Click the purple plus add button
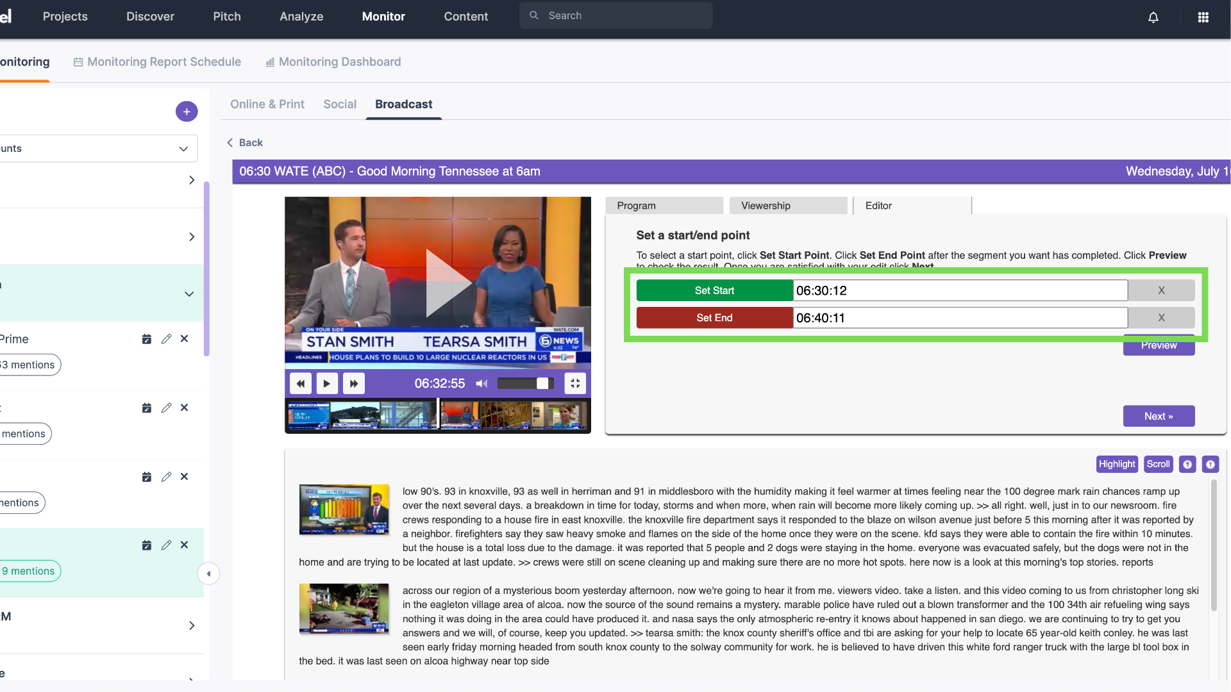The image size is (1231, 692). click(187, 111)
